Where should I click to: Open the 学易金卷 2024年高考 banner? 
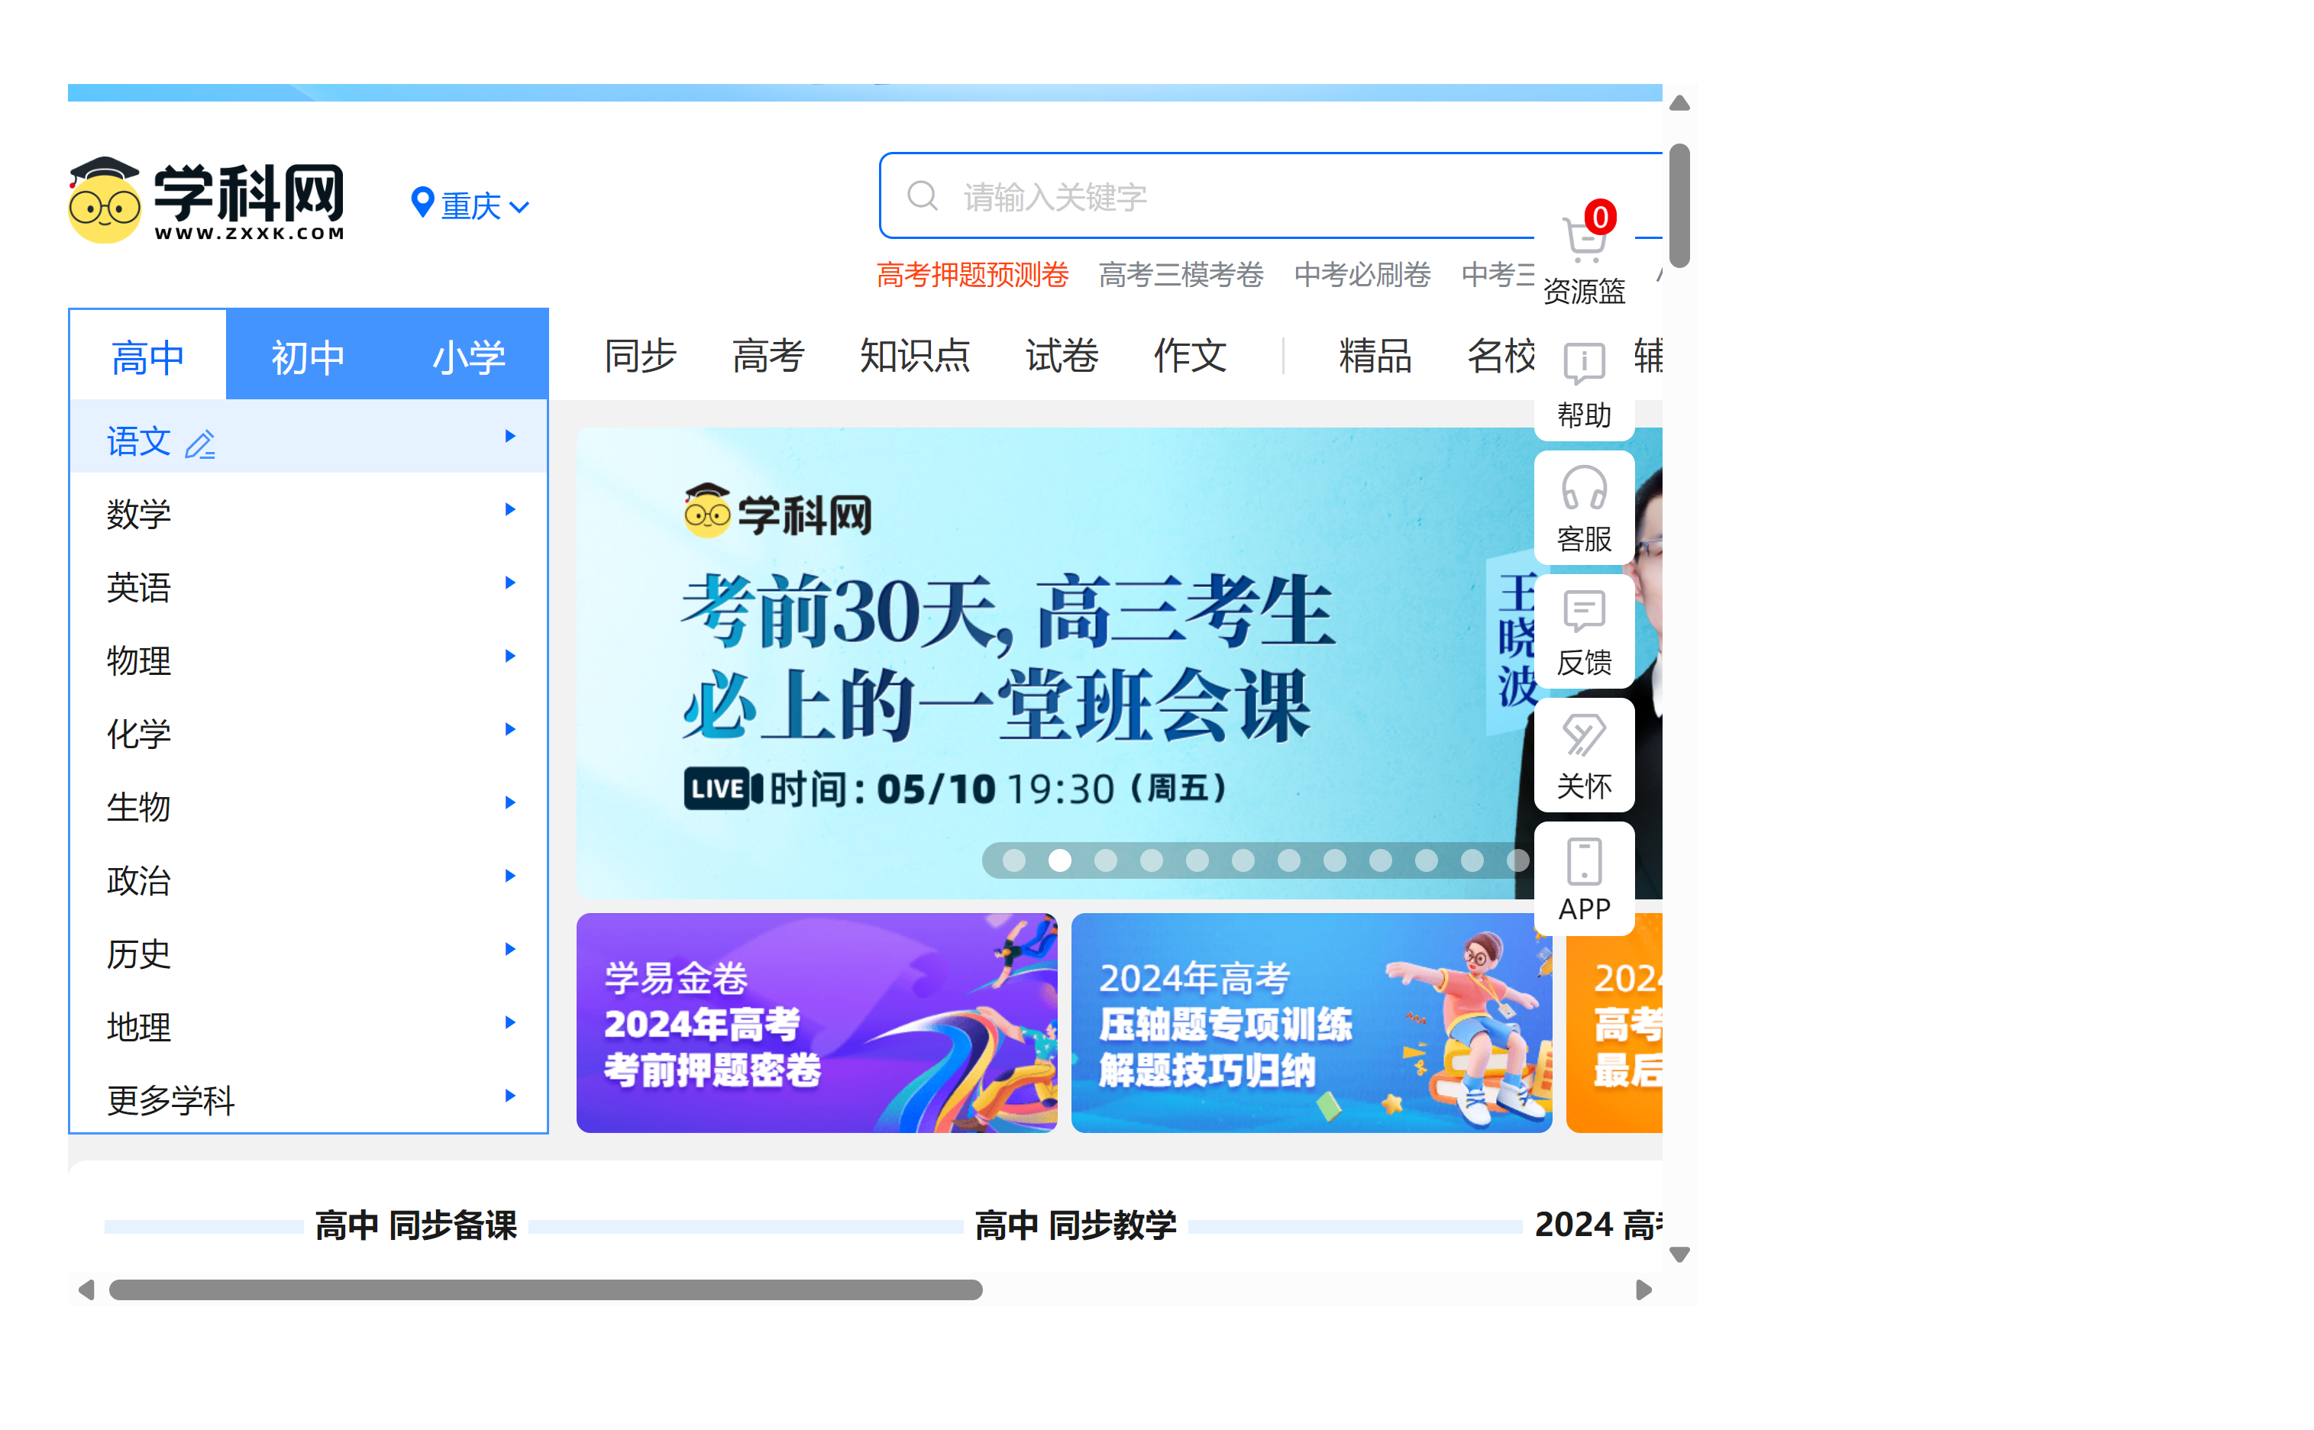click(x=816, y=1022)
